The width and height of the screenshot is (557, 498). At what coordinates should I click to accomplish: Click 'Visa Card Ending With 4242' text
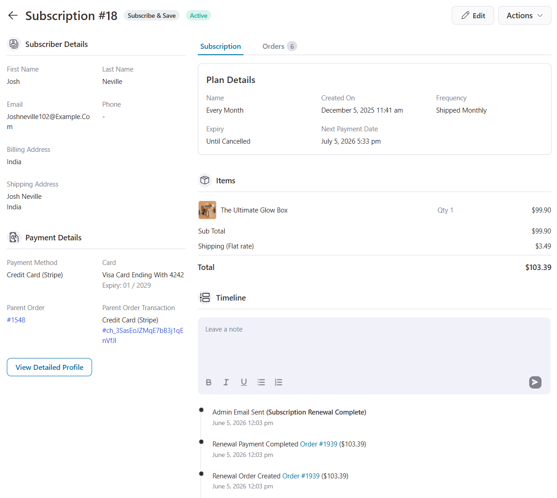[x=143, y=275]
